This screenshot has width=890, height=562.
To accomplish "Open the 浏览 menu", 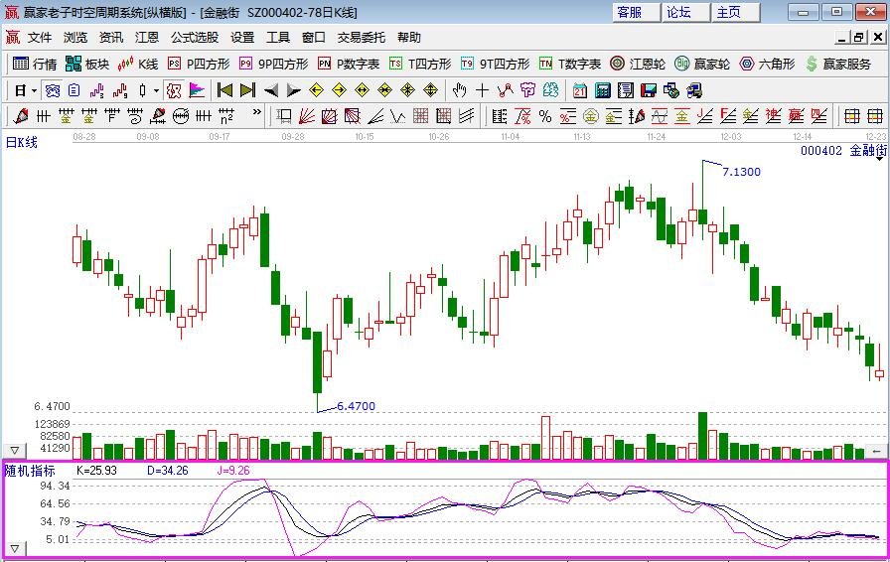I will tap(75, 38).
